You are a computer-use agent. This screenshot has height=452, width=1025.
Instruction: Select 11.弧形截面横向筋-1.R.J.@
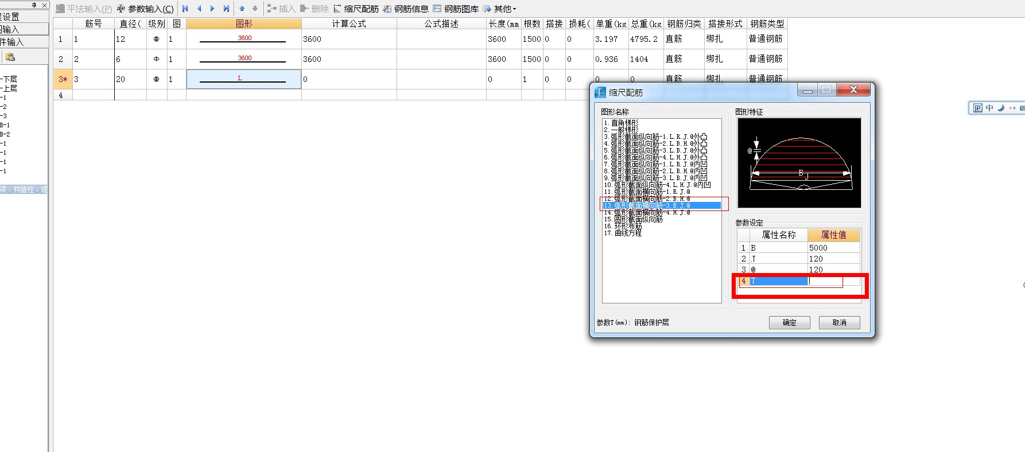coord(647,192)
